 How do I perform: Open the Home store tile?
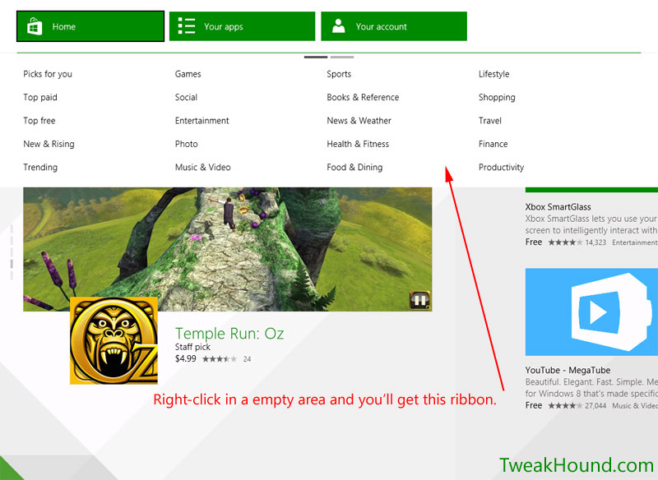[x=90, y=26]
